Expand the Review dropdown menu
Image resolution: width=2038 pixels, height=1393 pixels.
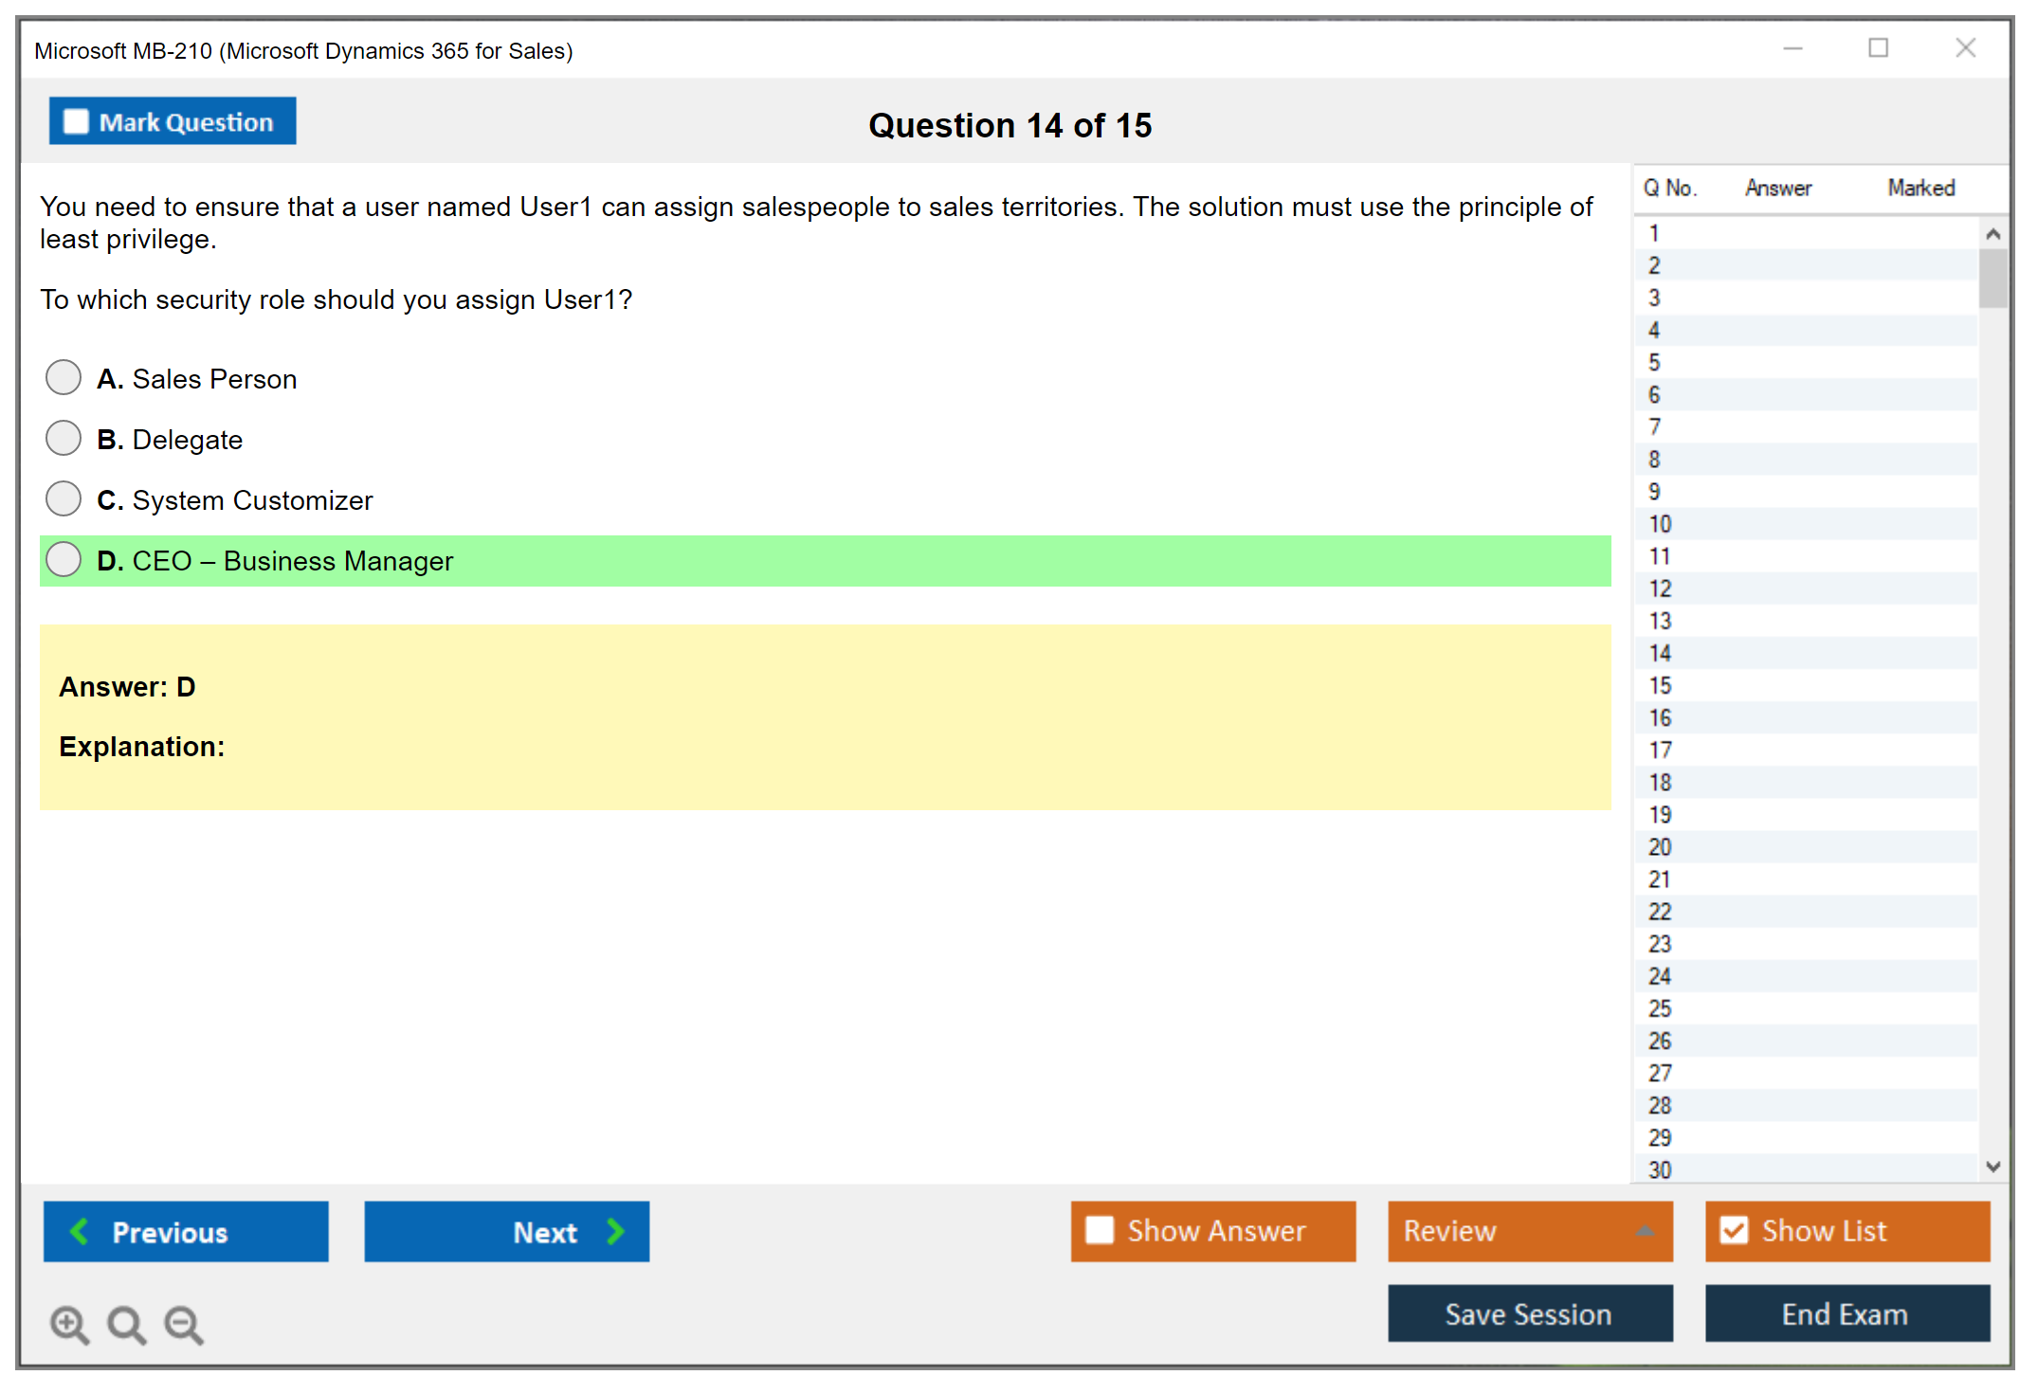coord(1645,1231)
